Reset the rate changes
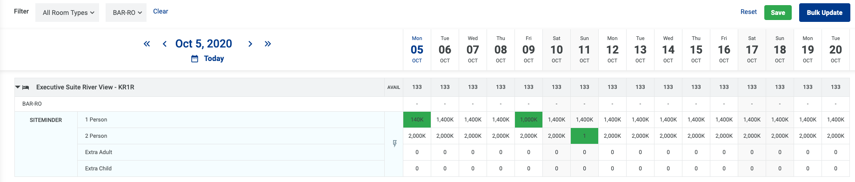 pos(748,12)
